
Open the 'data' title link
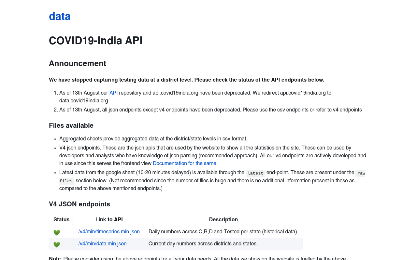click(60, 16)
